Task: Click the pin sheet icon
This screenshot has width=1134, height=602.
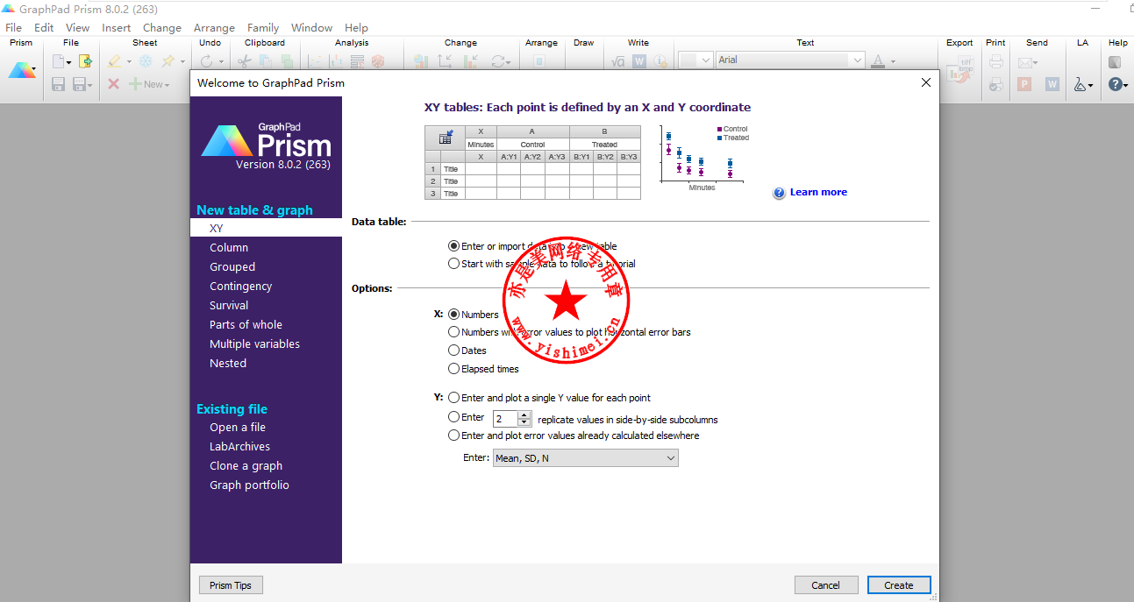Action: tap(168, 61)
